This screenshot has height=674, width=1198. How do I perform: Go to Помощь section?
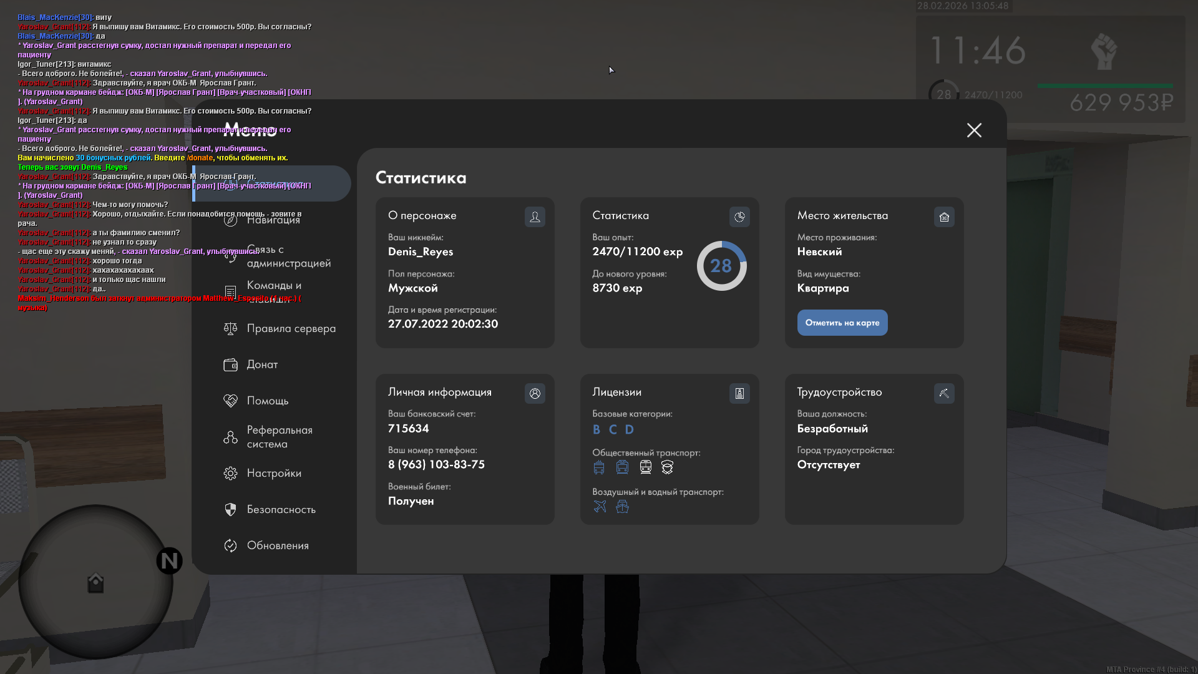coord(267,401)
